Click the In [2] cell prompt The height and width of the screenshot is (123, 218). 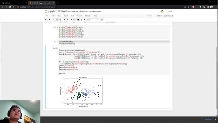[55, 48]
